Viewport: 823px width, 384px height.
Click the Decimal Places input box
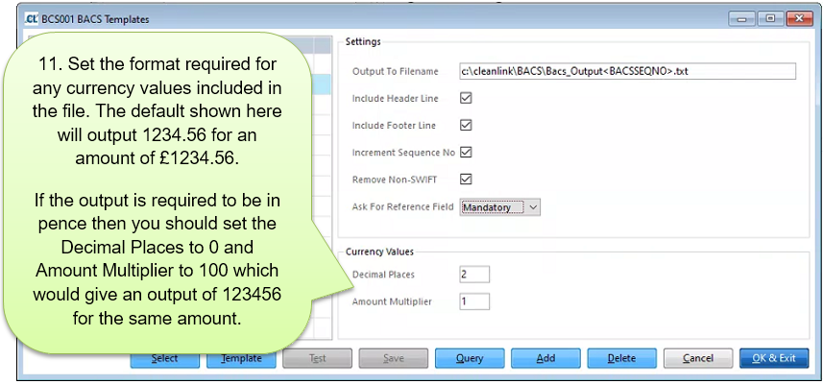pyautogui.click(x=474, y=276)
